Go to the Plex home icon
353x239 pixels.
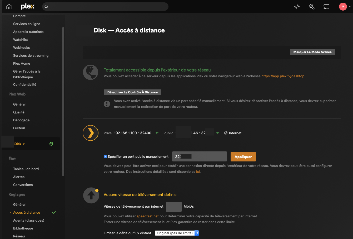[x=9, y=7]
